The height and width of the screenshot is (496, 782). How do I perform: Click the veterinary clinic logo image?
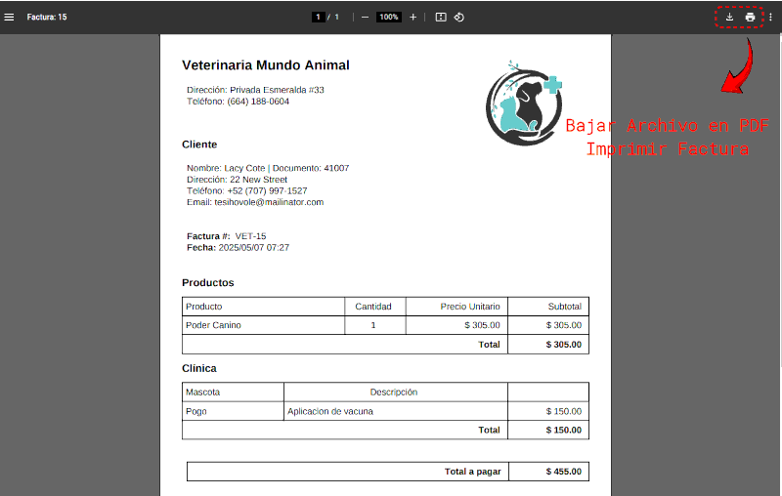pyautogui.click(x=524, y=103)
